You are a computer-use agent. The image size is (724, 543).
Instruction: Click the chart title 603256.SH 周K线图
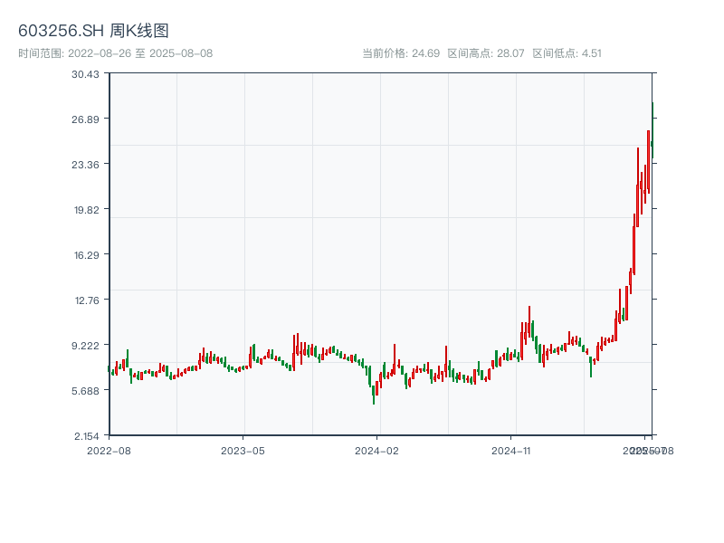(x=93, y=31)
